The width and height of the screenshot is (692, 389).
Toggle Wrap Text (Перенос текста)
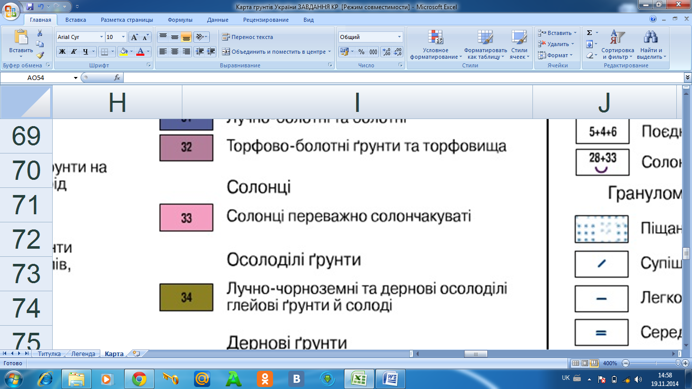click(x=248, y=37)
